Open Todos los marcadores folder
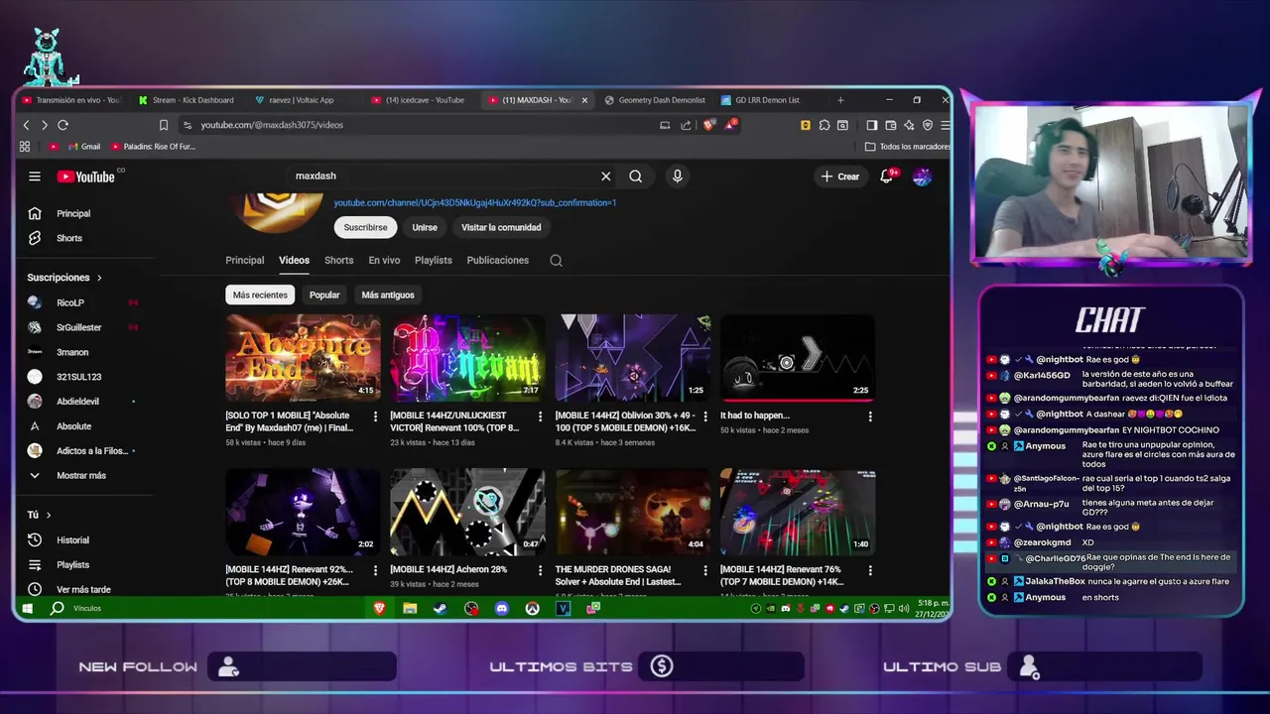 click(907, 147)
